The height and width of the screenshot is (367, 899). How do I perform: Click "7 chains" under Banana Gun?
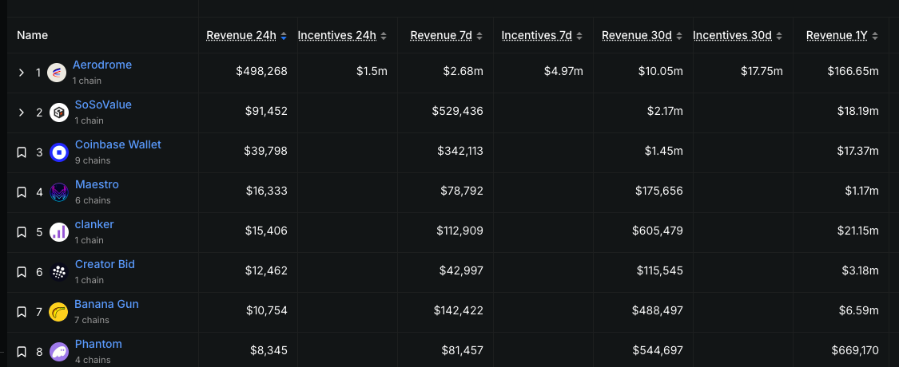91,320
